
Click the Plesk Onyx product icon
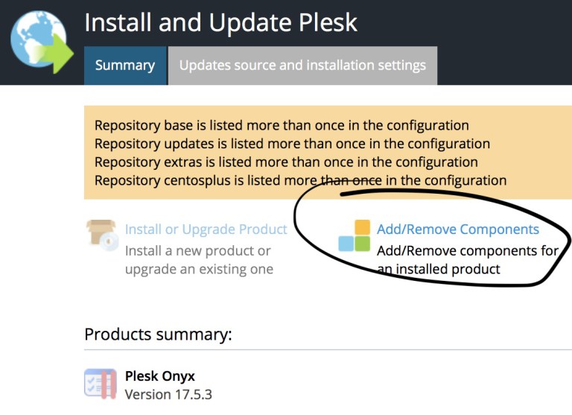tap(101, 384)
